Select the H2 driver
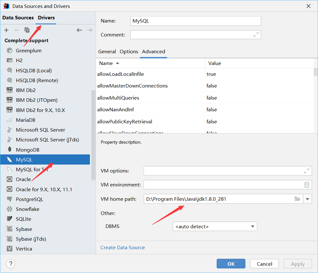This screenshot has height=273, width=318. click(x=45, y=61)
